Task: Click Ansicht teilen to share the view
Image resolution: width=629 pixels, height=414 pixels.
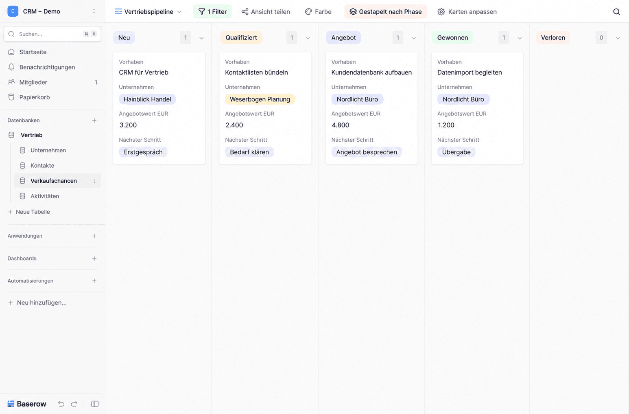Action: click(266, 12)
